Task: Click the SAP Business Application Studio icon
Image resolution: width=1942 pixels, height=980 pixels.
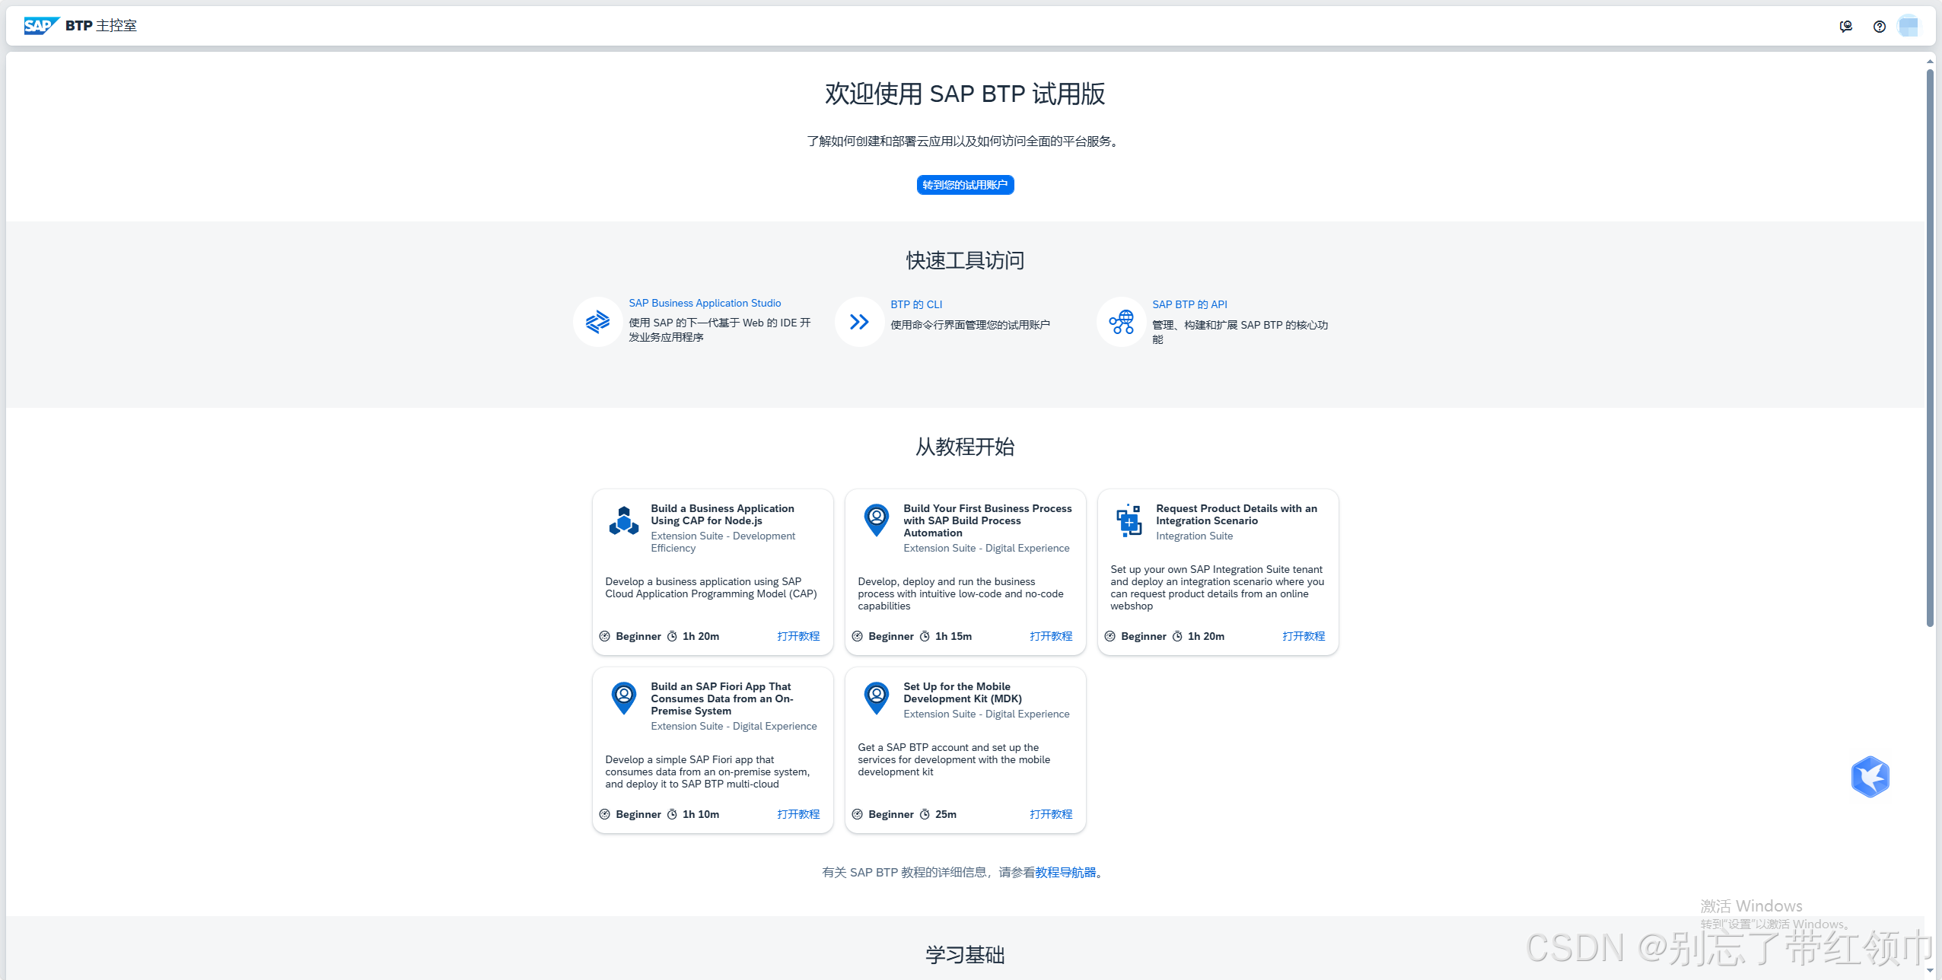Action: coord(597,322)
